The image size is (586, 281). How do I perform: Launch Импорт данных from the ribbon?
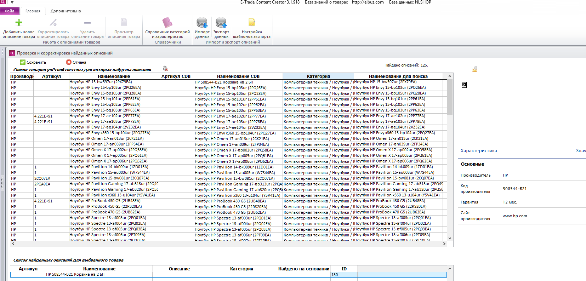point(202,28)
